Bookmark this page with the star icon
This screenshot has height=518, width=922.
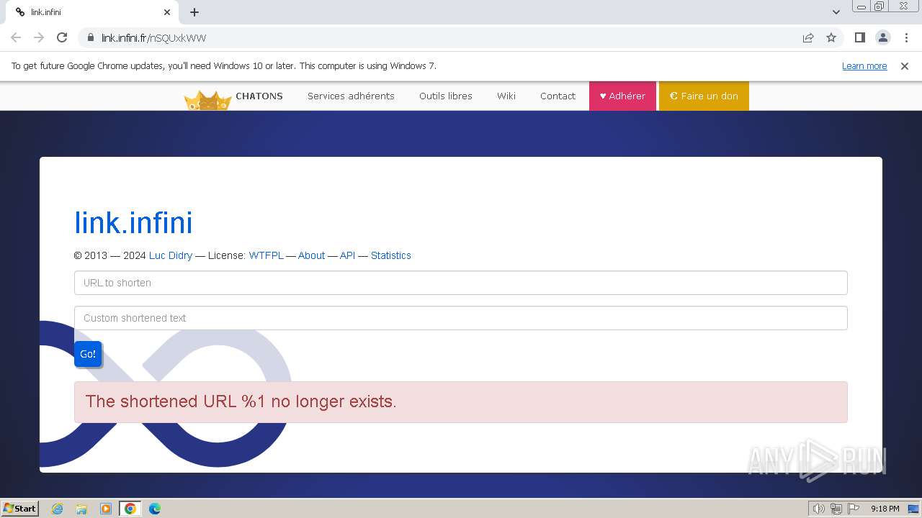[831, 37]
